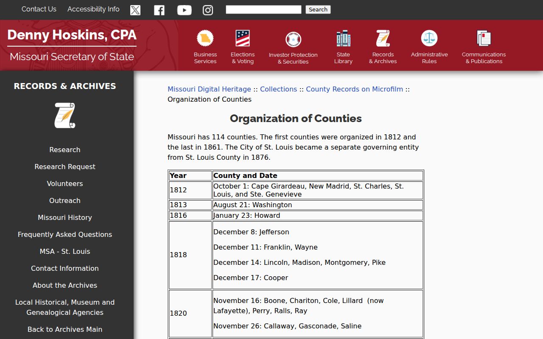543x339 pixels.
Task: Click the Business Services Missouri-shape icon
Action: [205, 39]
